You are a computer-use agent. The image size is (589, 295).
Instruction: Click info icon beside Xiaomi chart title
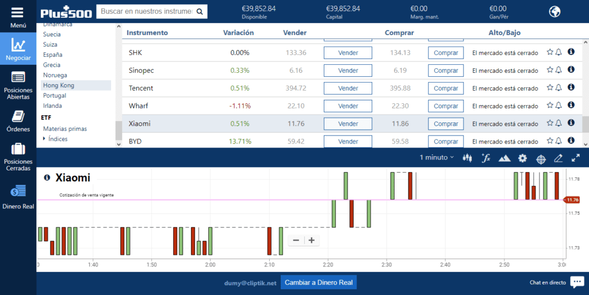[x=47, y=177]
